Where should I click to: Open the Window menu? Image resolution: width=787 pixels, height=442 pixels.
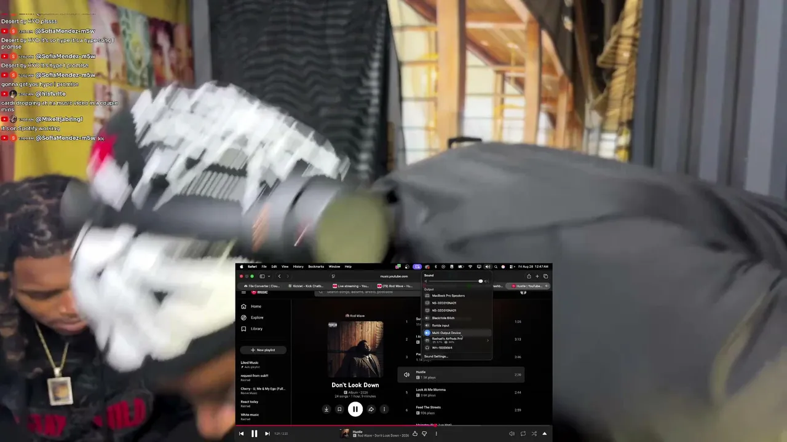pos(334,266)
